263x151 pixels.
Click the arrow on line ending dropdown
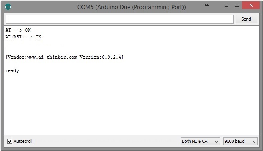(x=216, y=142)
